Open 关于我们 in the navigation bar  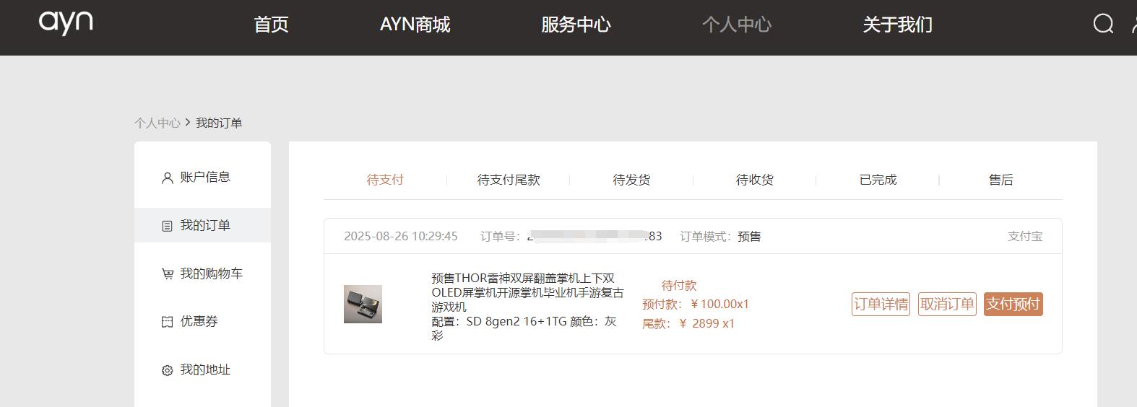[898, 25]
